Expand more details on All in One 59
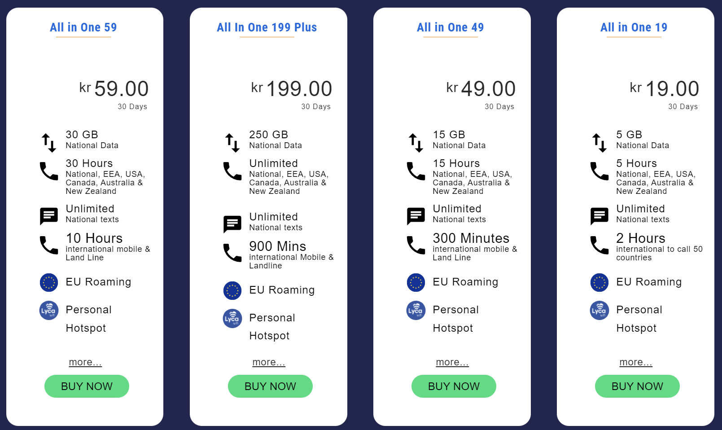 (85, 362)
